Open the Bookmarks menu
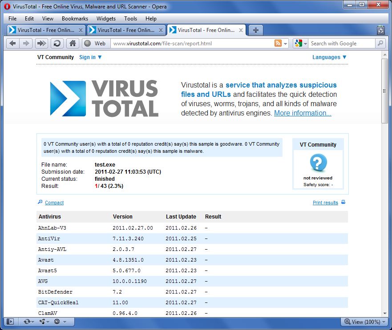The width and height of the screenshot is (392, 330). pyautogui.click(x=75, y=19)
